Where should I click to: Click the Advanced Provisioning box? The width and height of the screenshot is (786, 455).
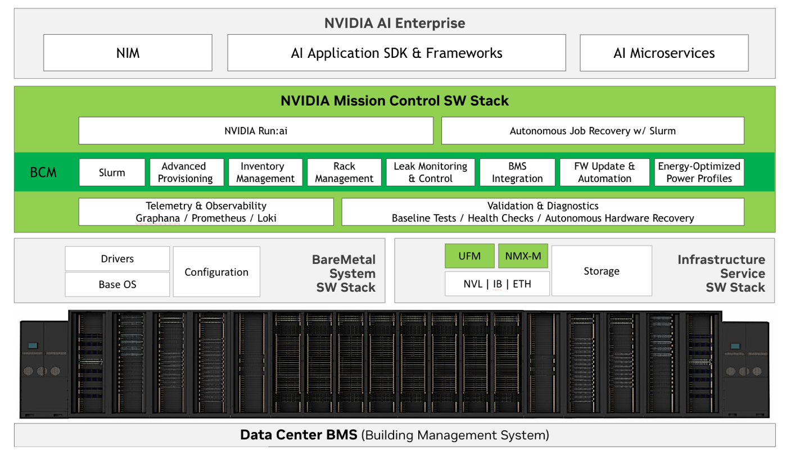pyautogui.click(x=187, y=172)
